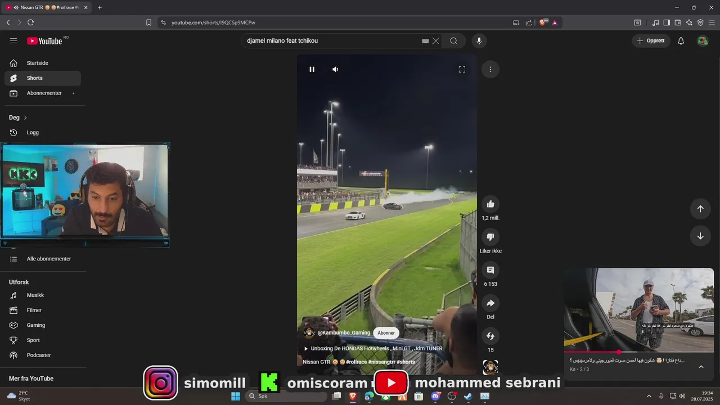Open Brave VPN shield icon

pyautogui.click(x=700, y=22)
